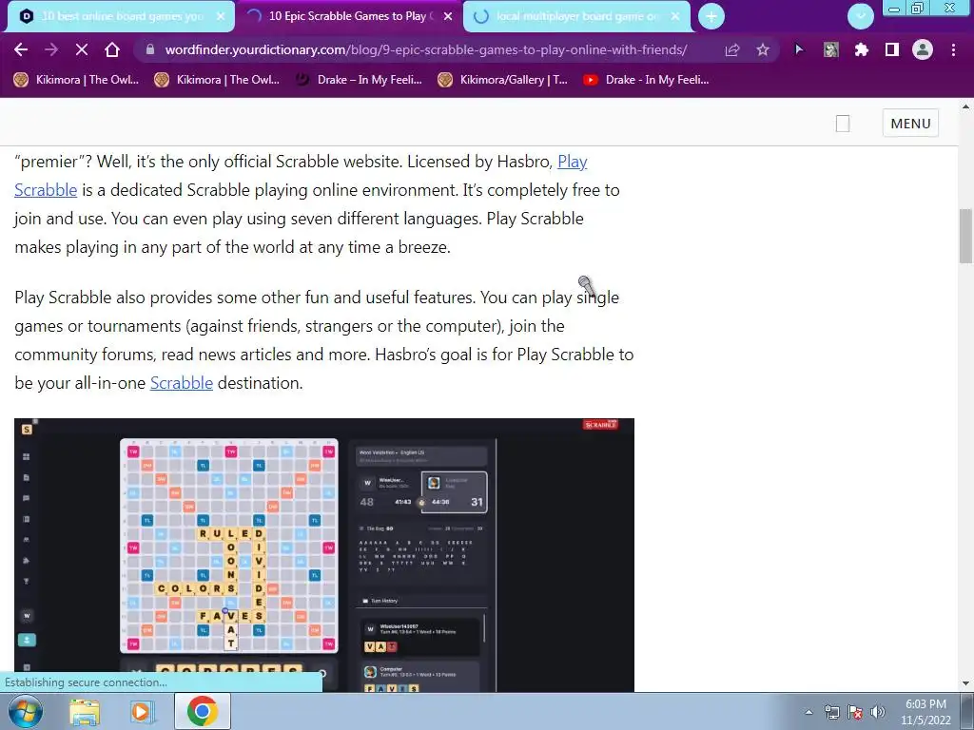The height and width of the screenshot is (730, 974).
Task: Go back to the previous page
Action: [x=21, y=49]
